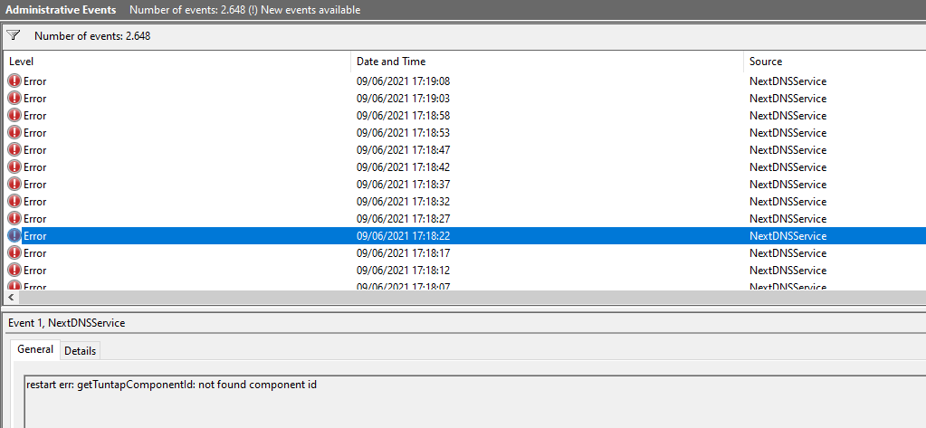Select date cell 09/06/2021 17:19:03
This screenshot has height=428, width=926.
click(x=404, y=98)
